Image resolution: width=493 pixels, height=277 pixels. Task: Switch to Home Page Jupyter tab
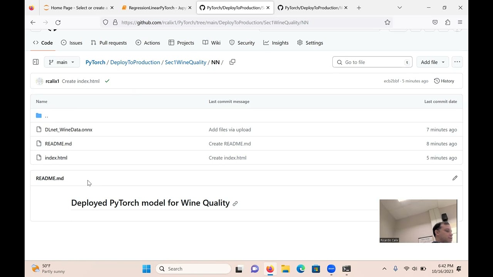click(79, 8)
